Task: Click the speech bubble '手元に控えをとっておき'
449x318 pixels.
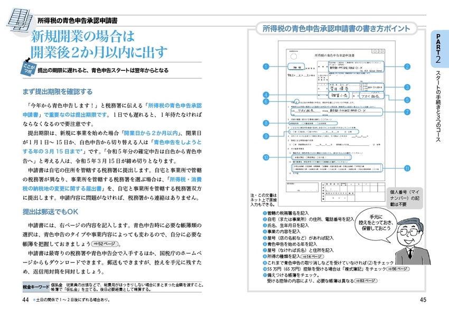Action: (x=376, y=223)
